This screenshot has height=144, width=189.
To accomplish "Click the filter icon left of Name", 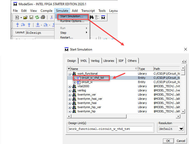I will (x=69, y=69).
